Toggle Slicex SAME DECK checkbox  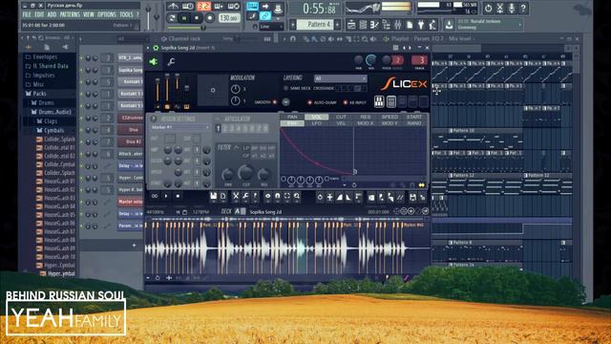pyautogui.click(x=286, y=88)
